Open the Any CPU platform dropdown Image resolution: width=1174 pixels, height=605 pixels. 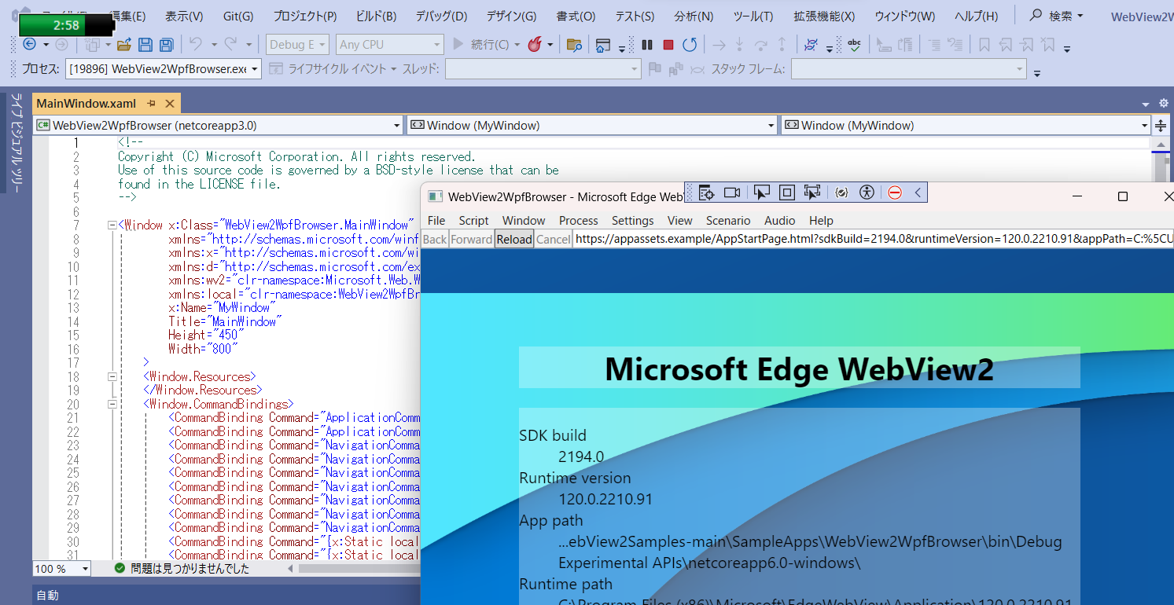(x=389, y=45)
